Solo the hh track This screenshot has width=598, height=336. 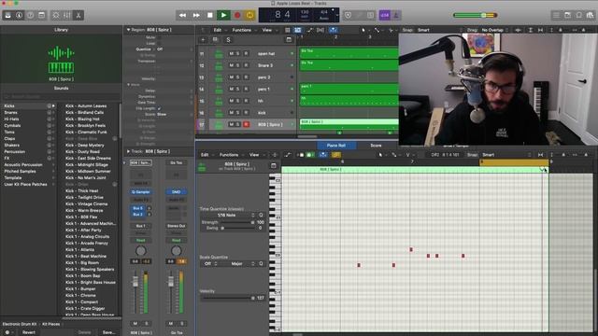[238, 101]
